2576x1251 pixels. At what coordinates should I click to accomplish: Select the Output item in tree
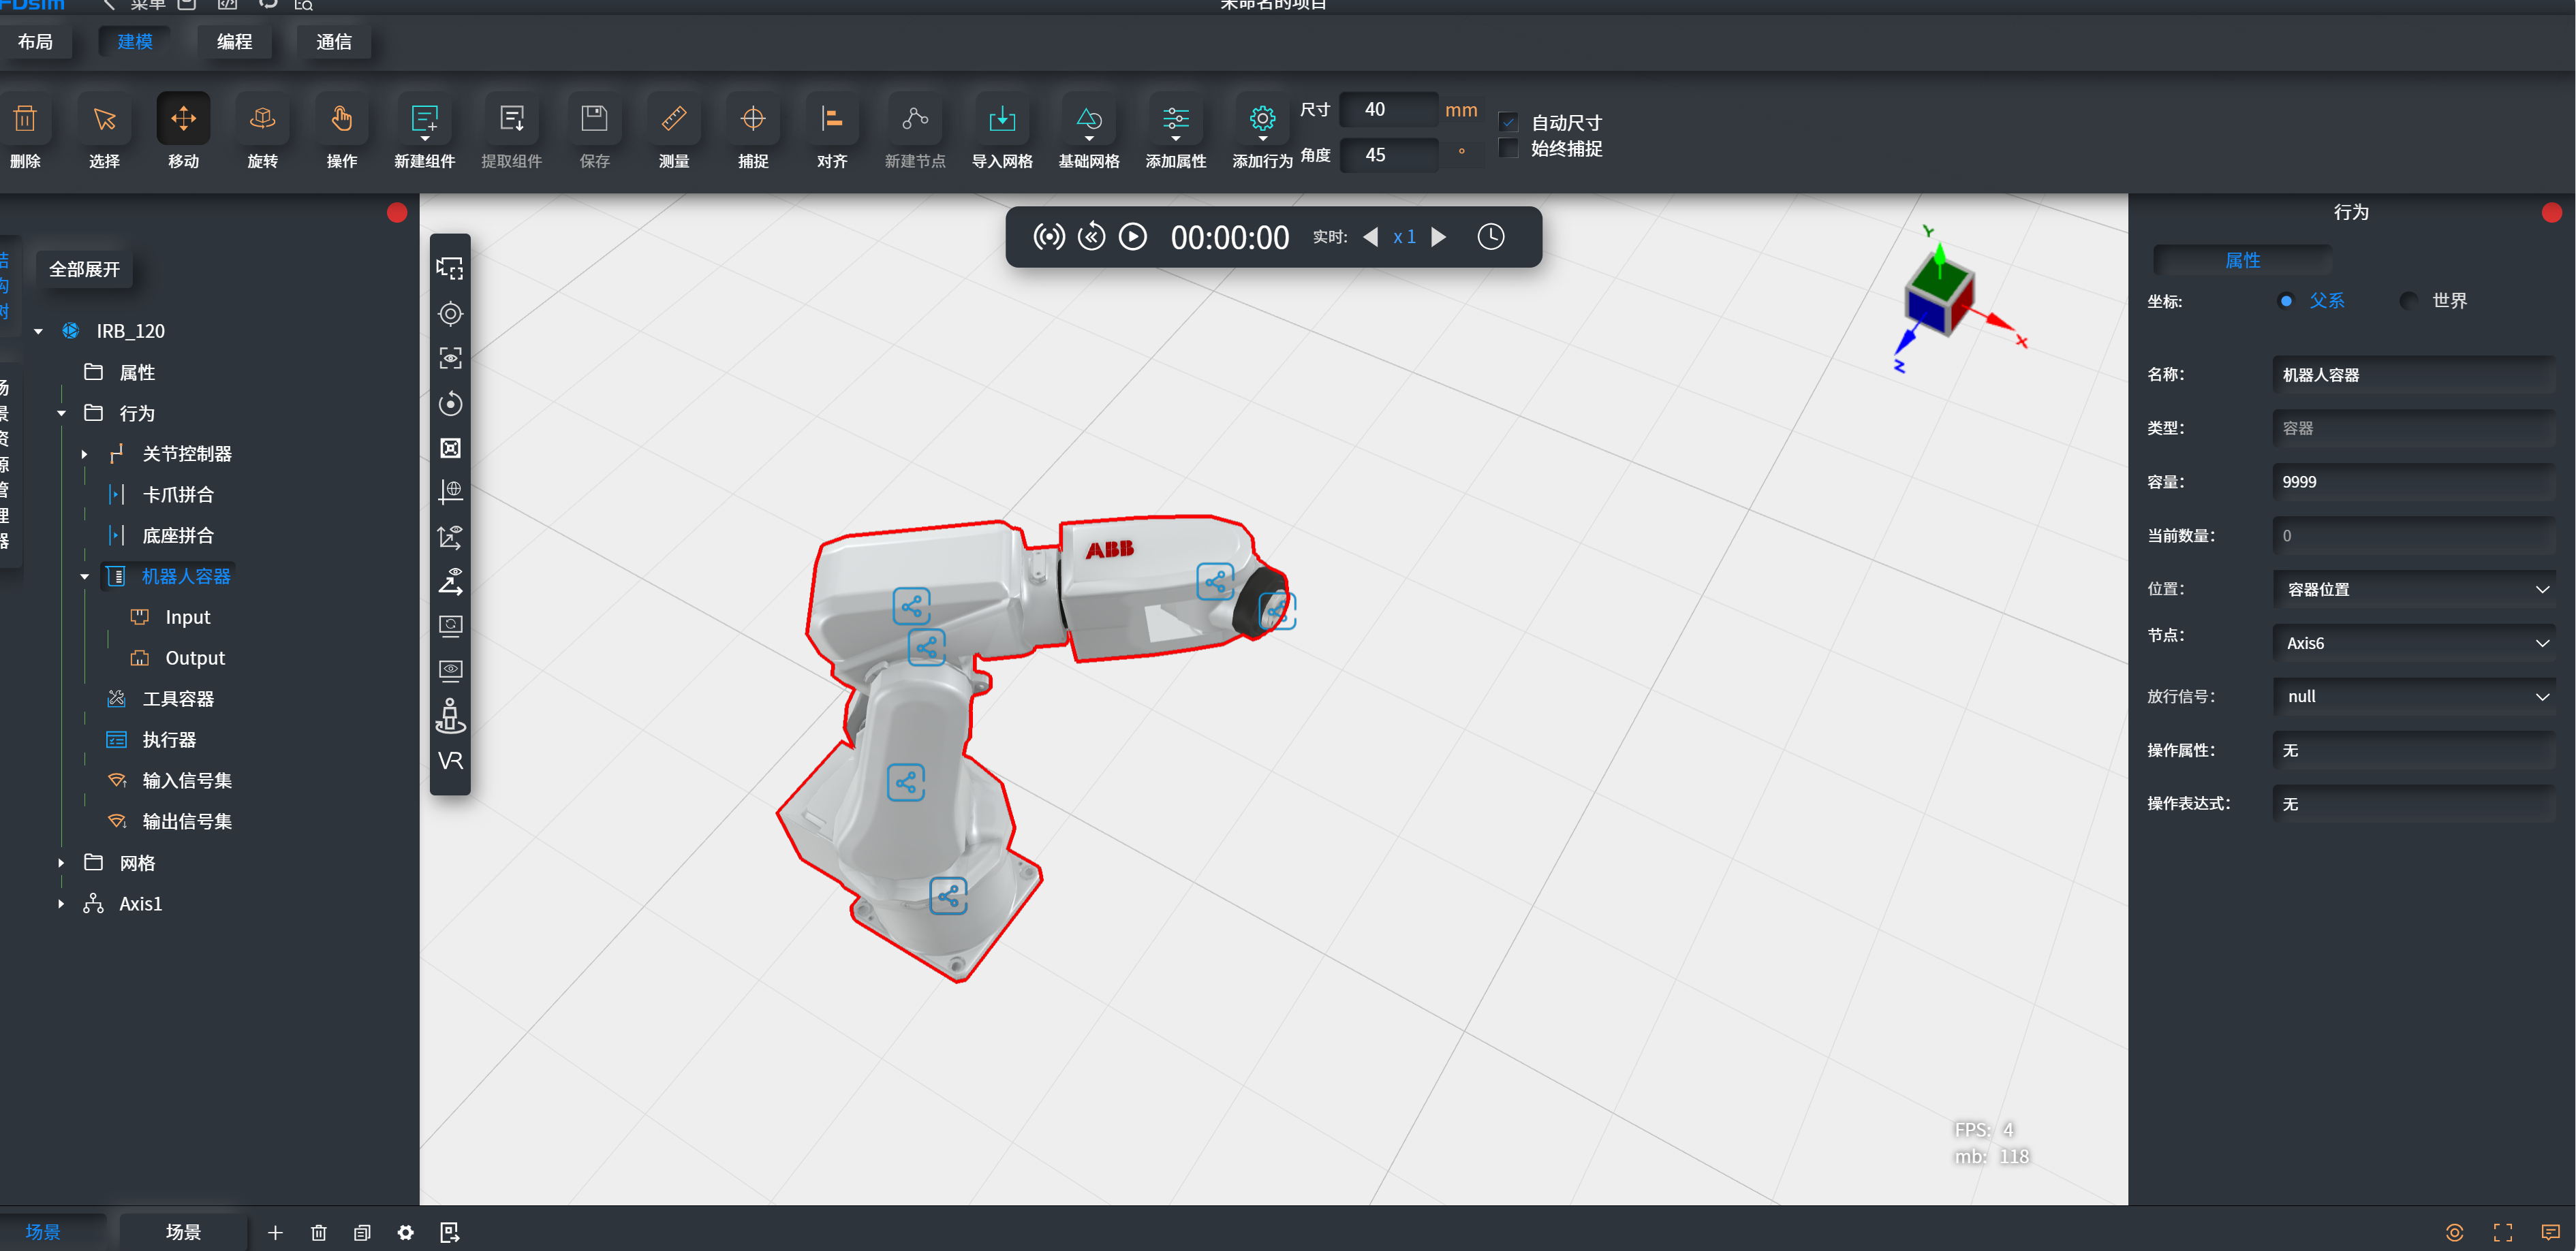(194, 659)
